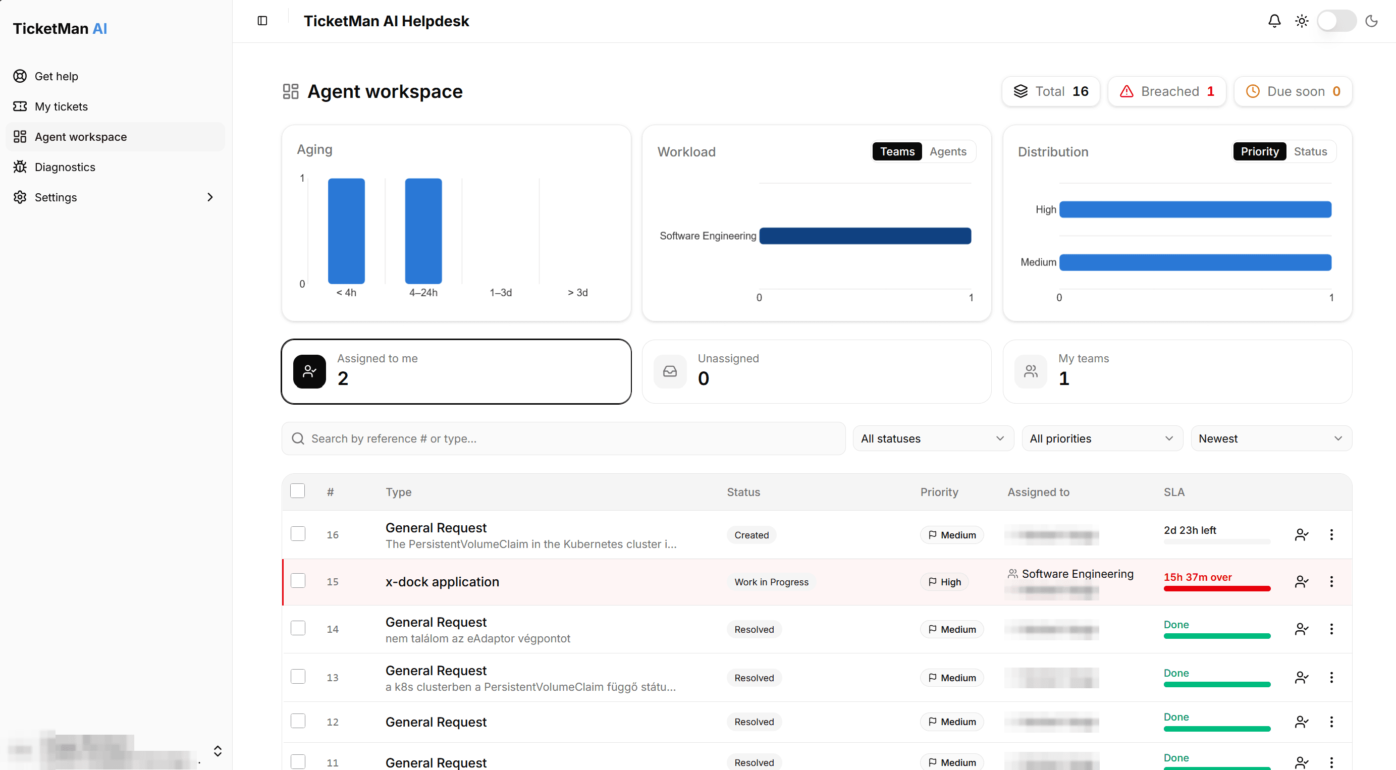Switch Workload to Agents tab
1396x770 pixels.
[947, 151]
